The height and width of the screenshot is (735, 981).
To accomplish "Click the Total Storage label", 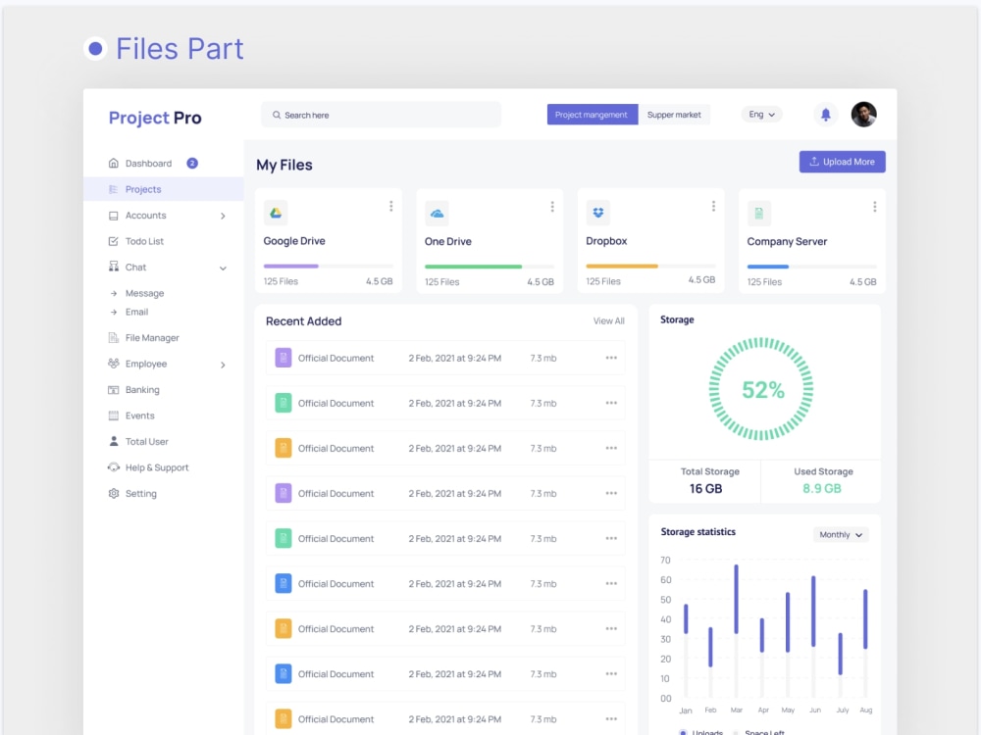I will tap(709, 471).
